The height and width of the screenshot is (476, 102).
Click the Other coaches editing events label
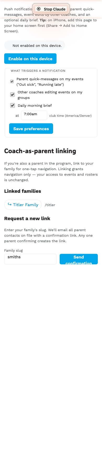pyautogui.click(x=50, y=95)
